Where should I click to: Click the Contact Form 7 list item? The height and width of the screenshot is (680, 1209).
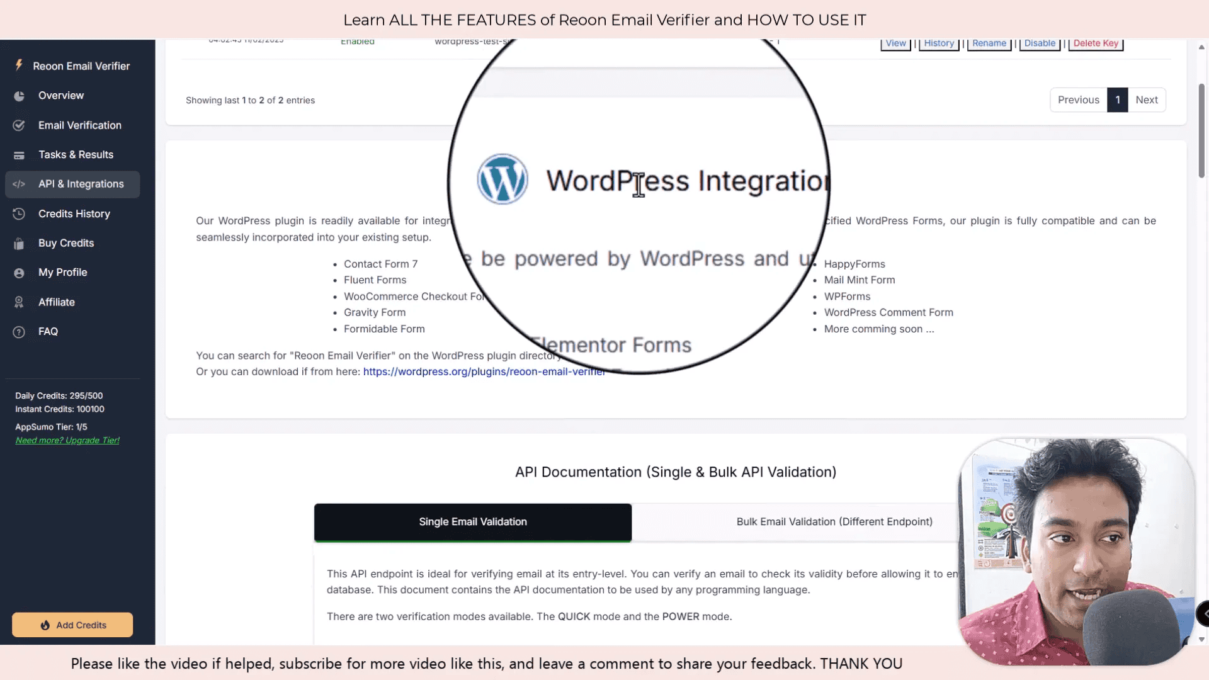point(380,264)
